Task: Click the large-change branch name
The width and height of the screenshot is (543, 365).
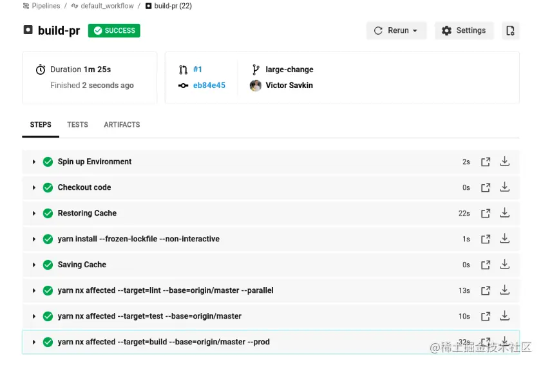Action: (x=289, y=70)
